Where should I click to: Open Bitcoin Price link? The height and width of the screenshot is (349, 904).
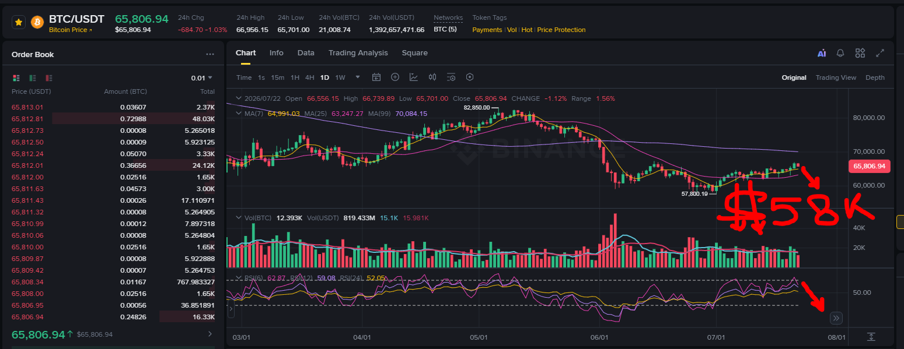71,30
